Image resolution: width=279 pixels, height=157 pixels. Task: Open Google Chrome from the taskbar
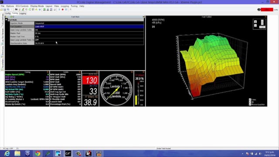click(x=37, y=154)
